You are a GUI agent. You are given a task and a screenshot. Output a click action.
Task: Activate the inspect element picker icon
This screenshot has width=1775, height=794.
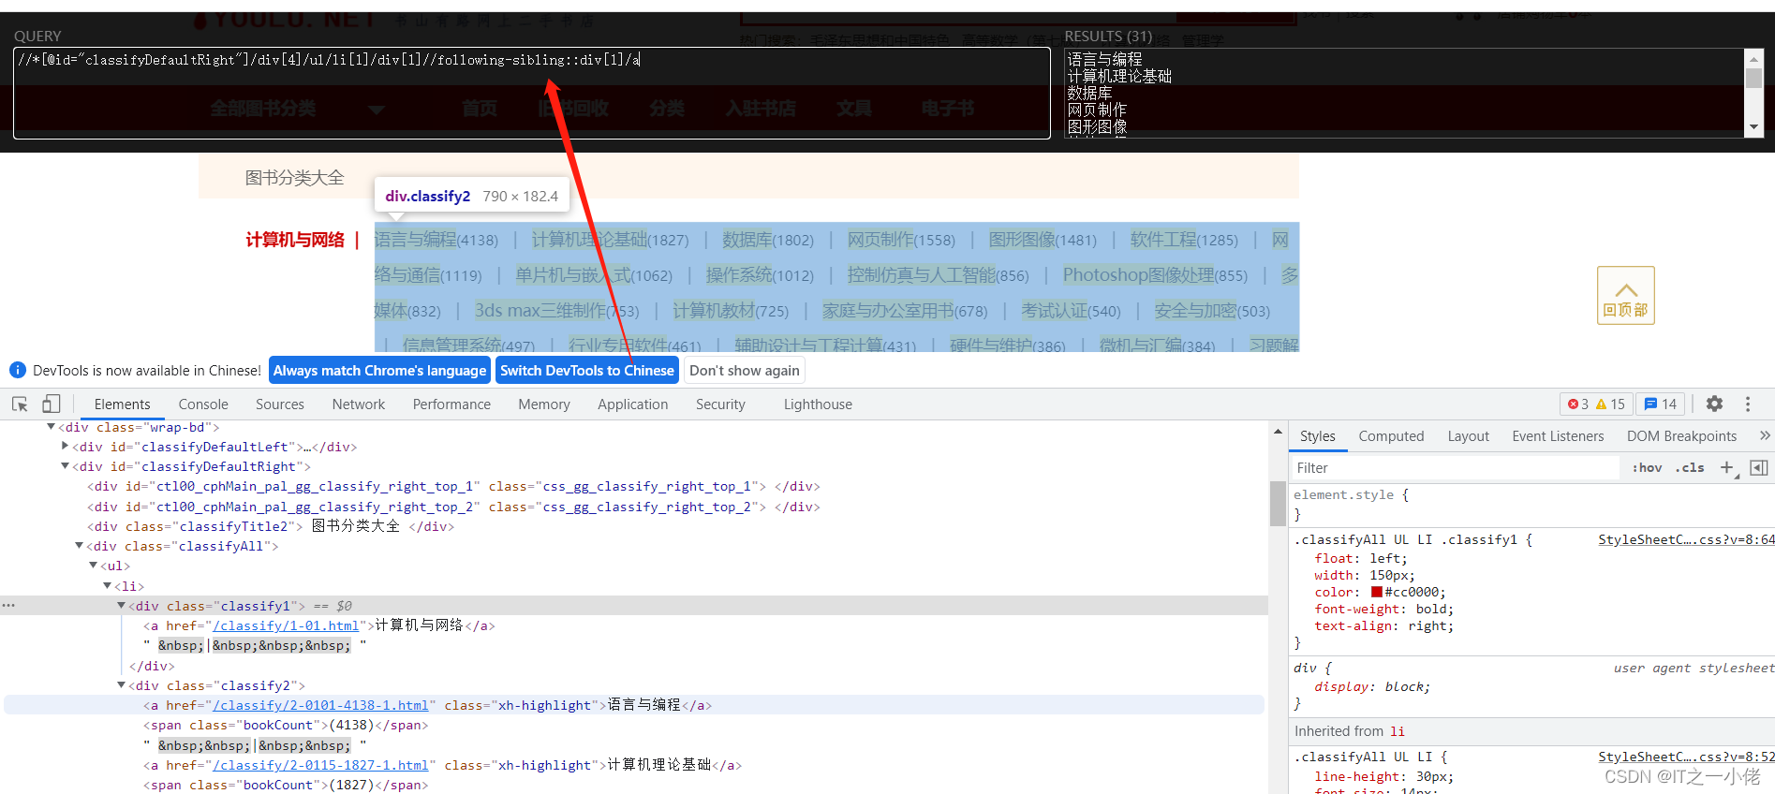coord(20,404)
